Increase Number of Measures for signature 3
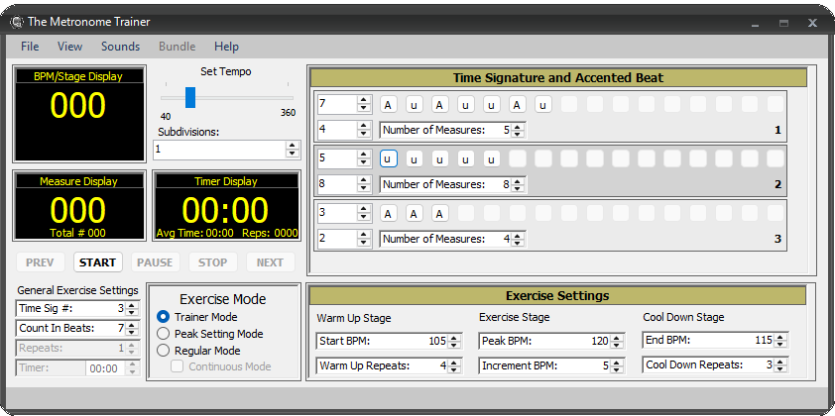 [x=518, y=236]
